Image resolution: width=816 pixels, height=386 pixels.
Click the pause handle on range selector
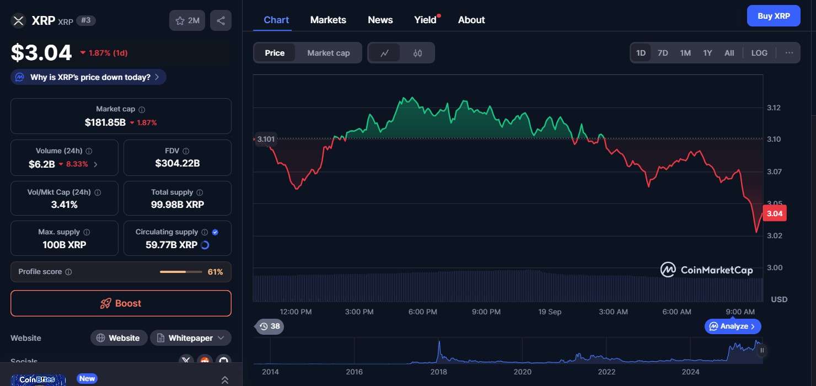[763, 350]
